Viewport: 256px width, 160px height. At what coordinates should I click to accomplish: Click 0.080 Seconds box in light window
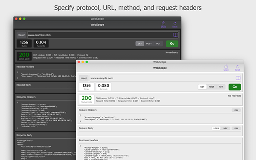click(104, 87)
